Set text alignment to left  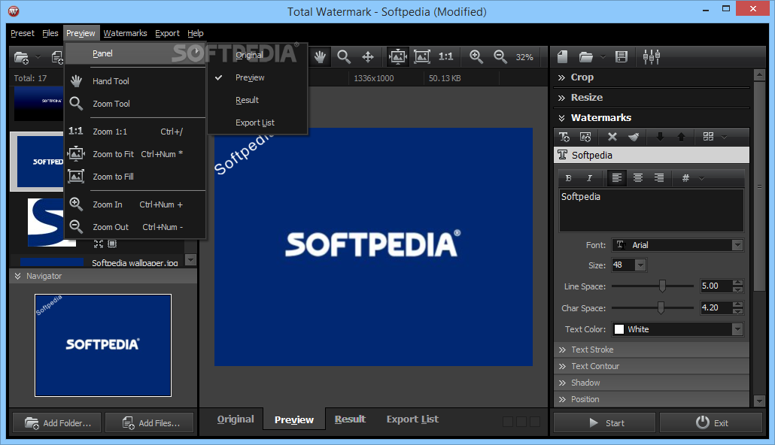click(616, 178)
